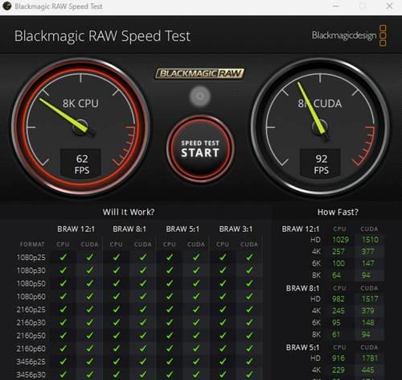Click the 8K CUDA gauge dial
402x380 pixels.
[320, 126]
